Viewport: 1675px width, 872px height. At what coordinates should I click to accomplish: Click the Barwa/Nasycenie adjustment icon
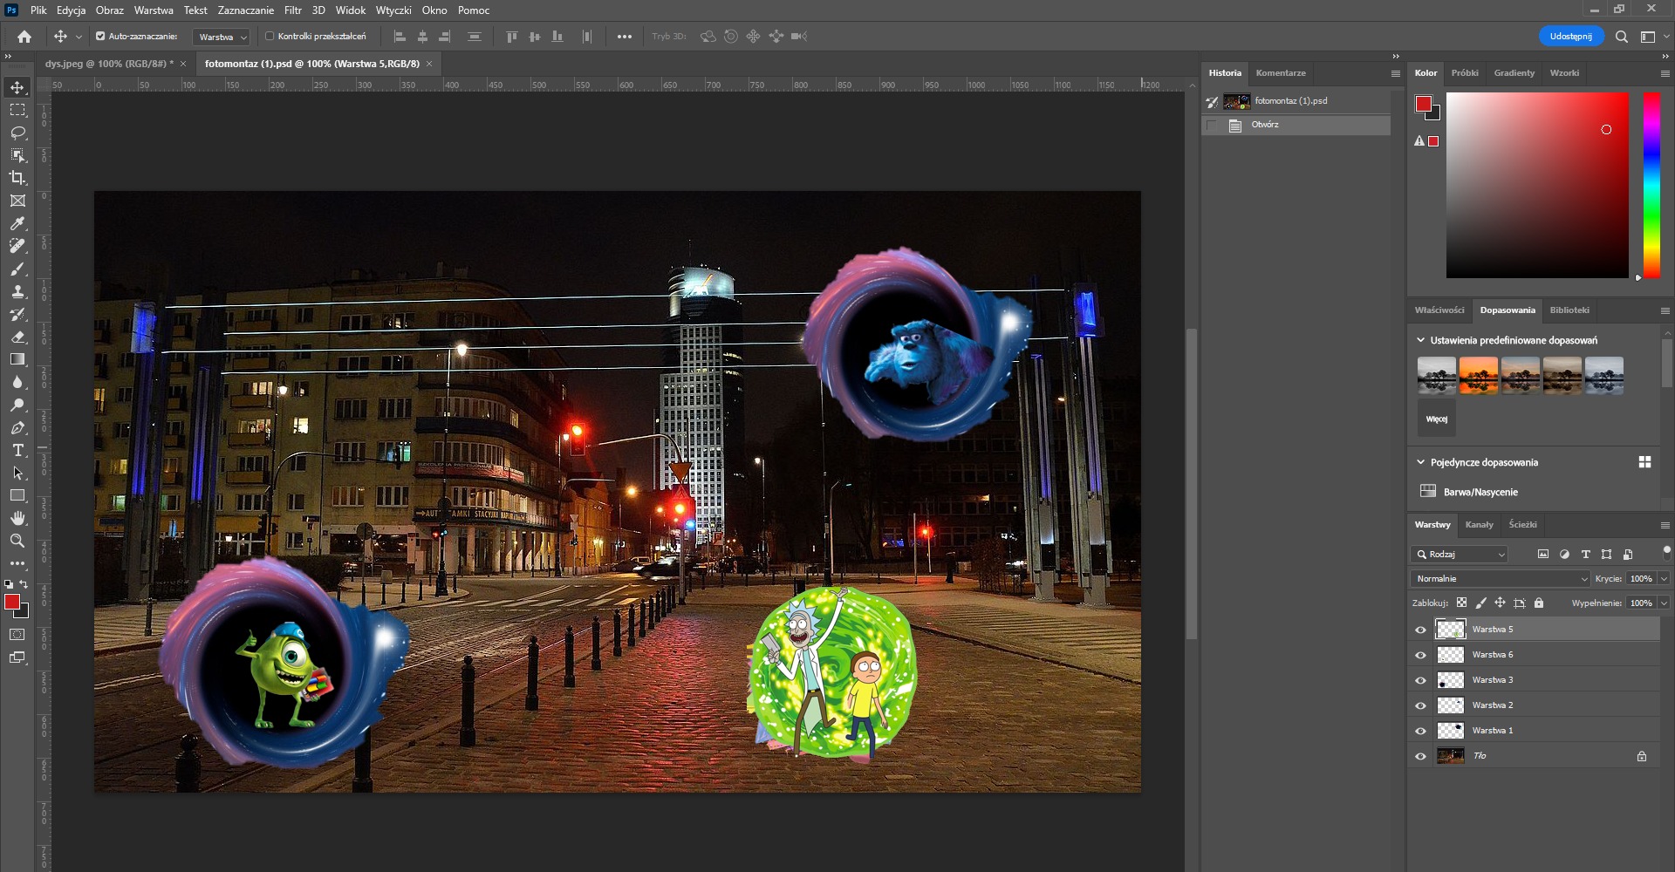click(x=1427, y=492)
